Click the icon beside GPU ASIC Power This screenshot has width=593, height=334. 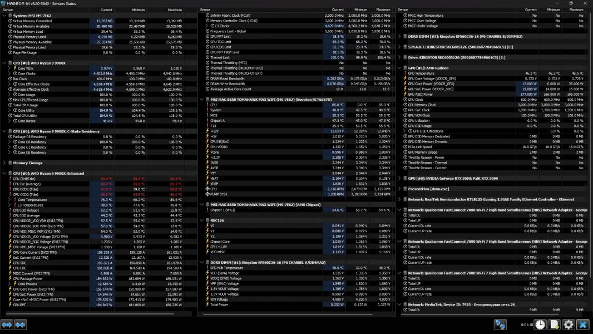pyautogui.click(x=405, y=94)
